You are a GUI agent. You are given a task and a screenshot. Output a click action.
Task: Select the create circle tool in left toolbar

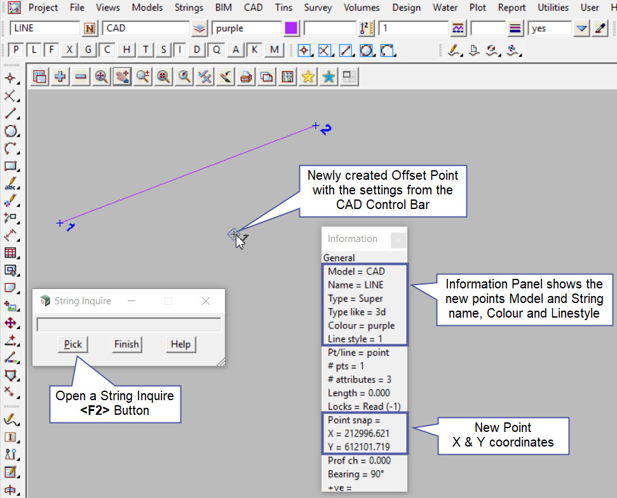10,131
